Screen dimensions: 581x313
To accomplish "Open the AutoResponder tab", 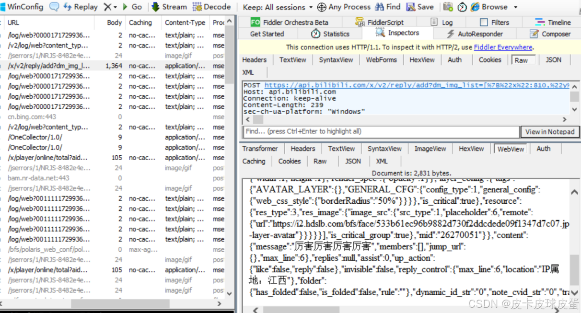I will click(x=475, y=34).
